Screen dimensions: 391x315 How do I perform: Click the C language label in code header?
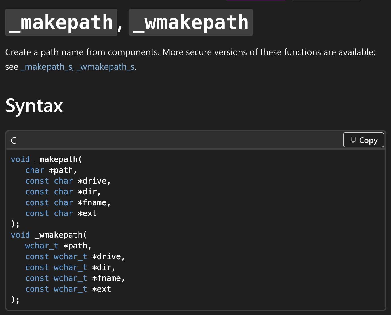(14, 140)
